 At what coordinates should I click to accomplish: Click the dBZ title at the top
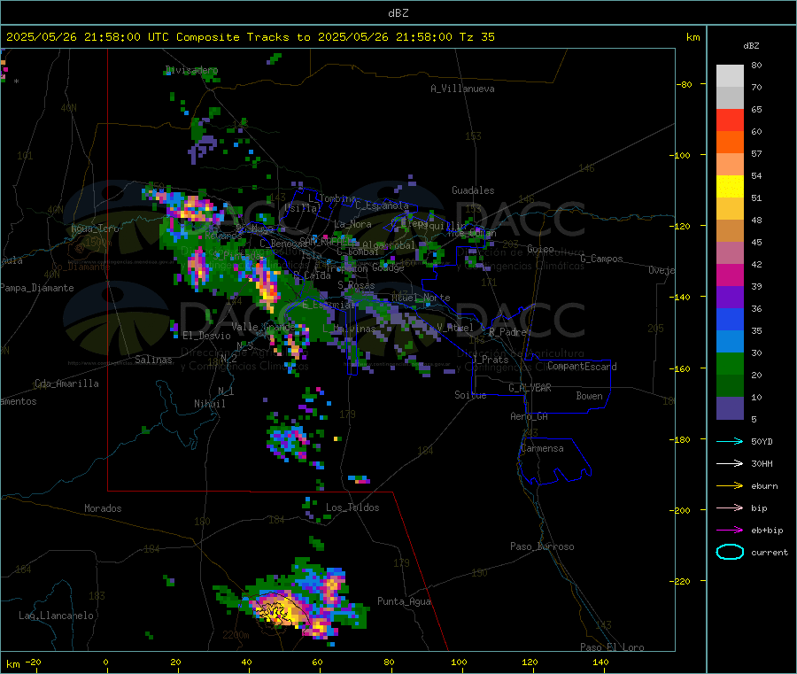[x=398, y=13]
